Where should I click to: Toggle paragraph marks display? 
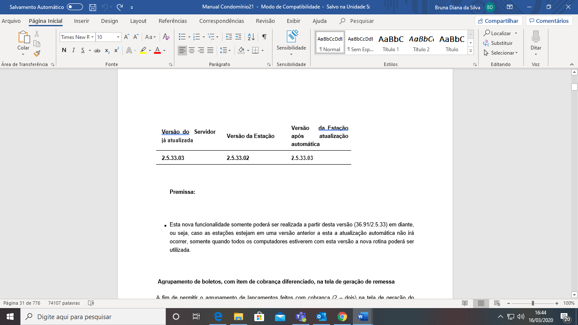click(x=264, y=37)
